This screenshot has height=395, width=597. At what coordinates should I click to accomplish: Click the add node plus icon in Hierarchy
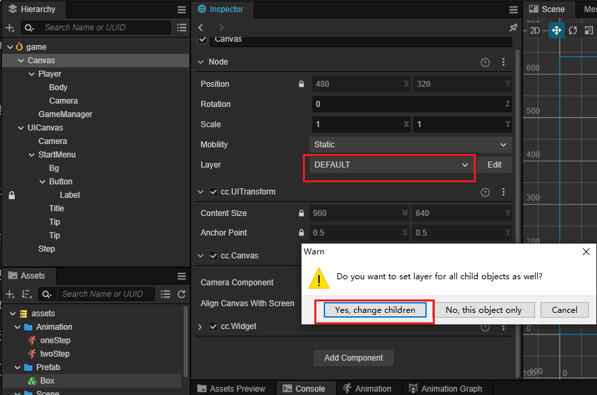10,28
